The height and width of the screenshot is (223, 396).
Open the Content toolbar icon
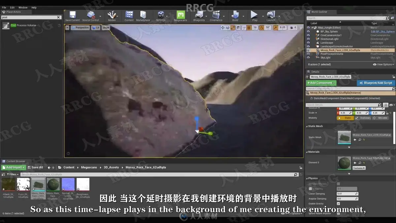pyautogui.click(x=129, y=16)
